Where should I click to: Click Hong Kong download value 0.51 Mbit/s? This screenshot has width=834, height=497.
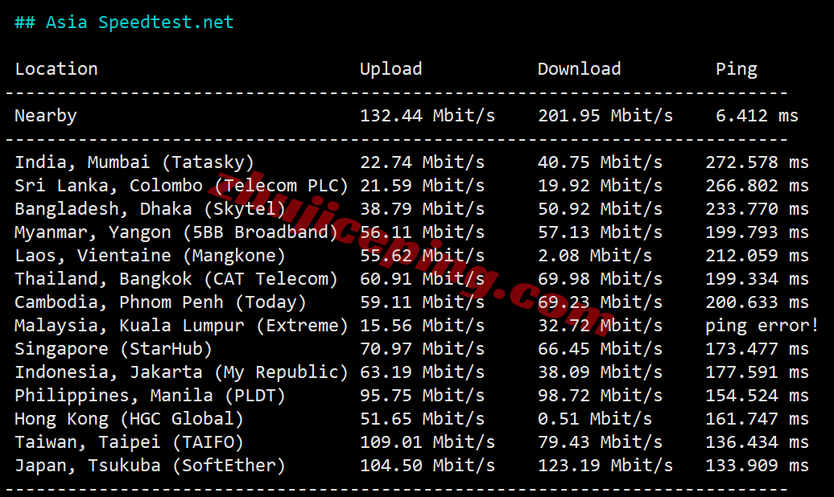595,419
